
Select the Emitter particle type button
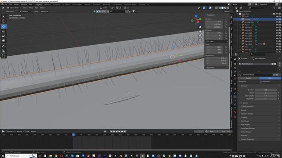tap(249, 78)
